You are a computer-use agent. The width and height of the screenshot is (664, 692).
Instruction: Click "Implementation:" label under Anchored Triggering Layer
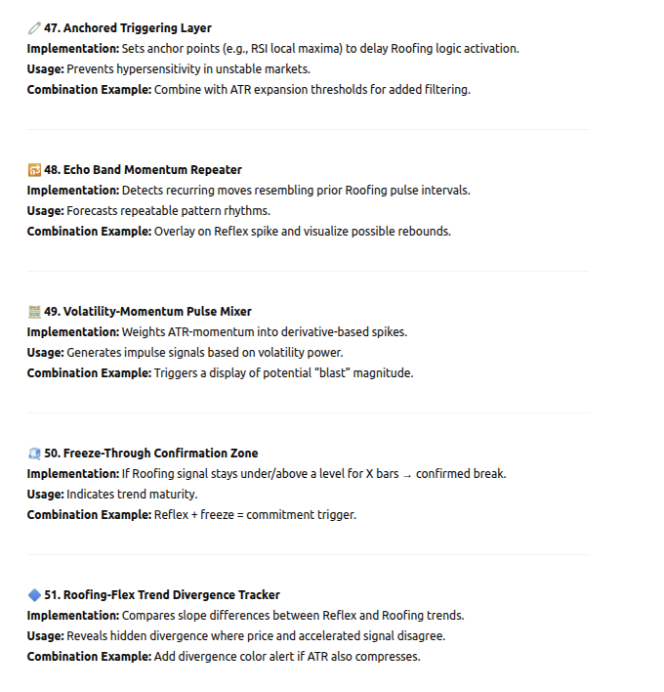pos(72,49)
